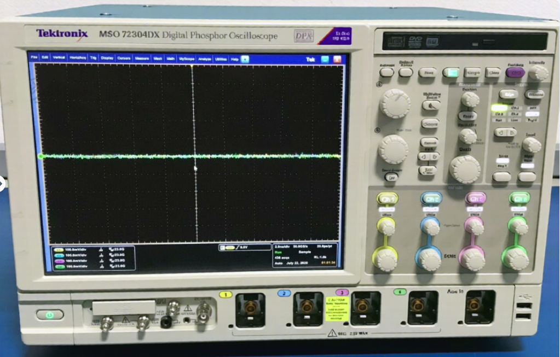Select the green C4 channel badge in readouts
The height and width of the screenshot is (357, 560).
click(59, 267)
